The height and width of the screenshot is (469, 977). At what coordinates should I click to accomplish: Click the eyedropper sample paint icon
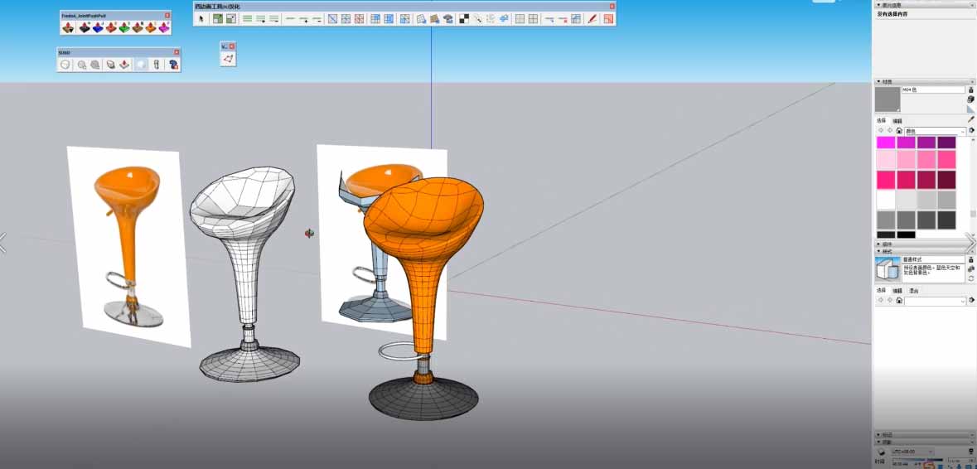click(x=970, y=119)
